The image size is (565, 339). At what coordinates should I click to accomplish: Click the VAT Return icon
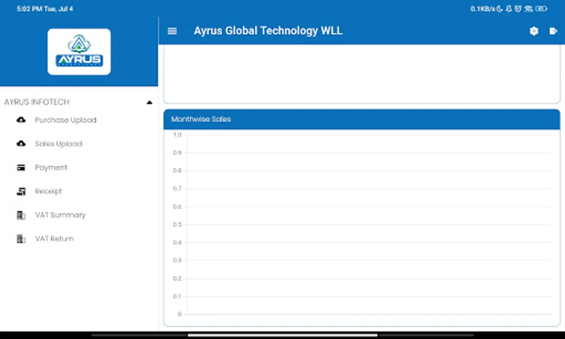21,239
